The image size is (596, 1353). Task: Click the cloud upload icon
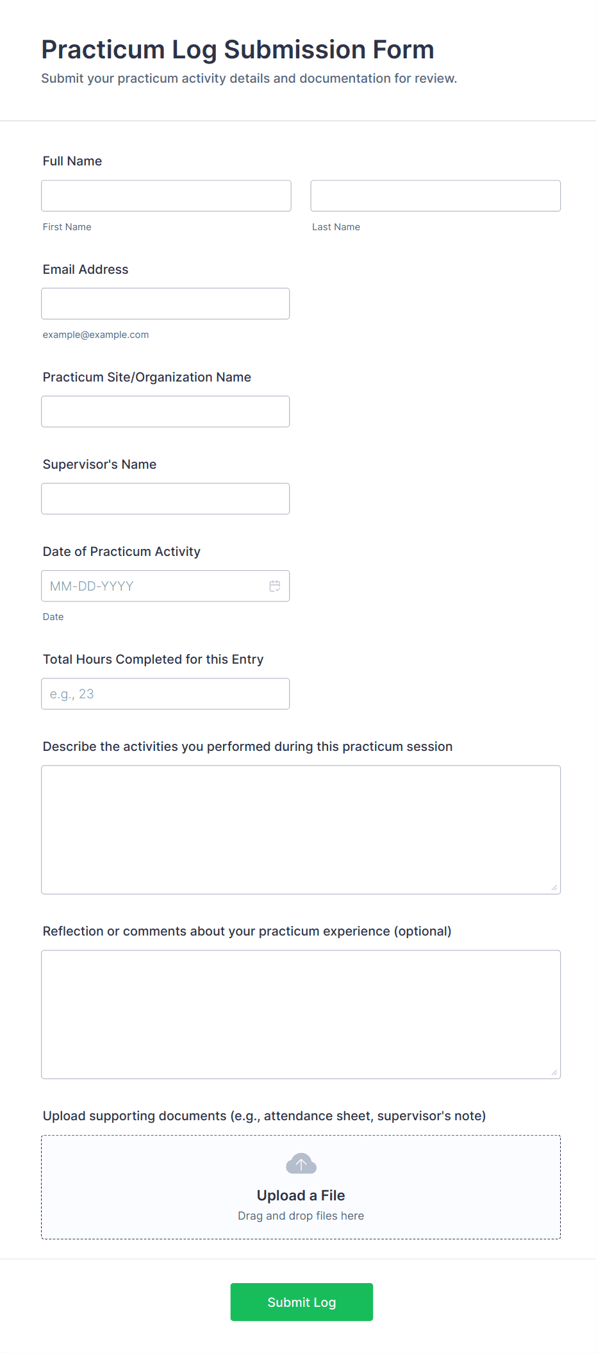point(301,1163)
